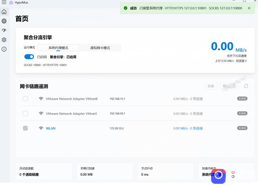Click the 未体检 badge for VMnet1

(x=242, y=113)
